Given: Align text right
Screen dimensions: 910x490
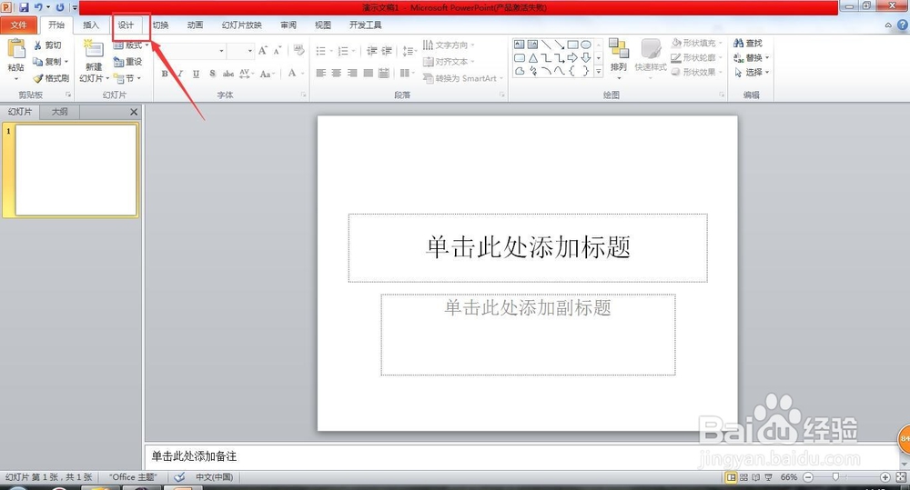Looking at the screenshot, I should tap(352, 73).
